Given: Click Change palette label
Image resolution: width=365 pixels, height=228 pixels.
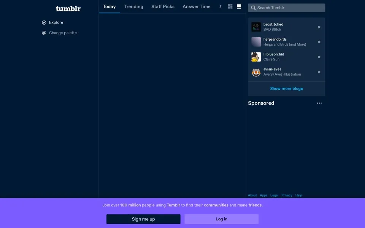Looking at the screenshot, I should [x=63, y=33].
